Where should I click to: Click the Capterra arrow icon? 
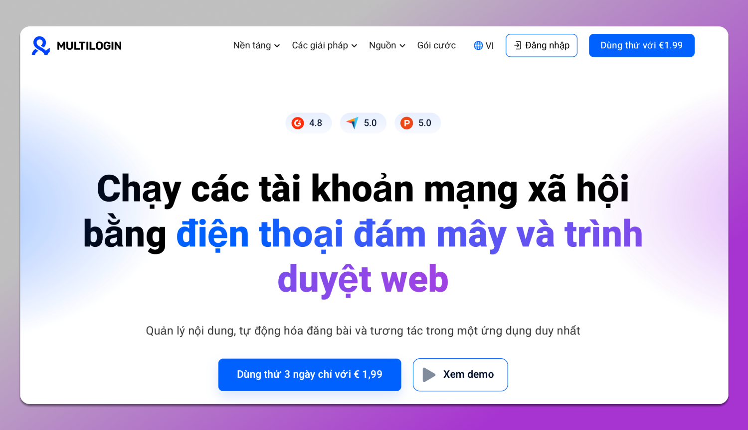[x=352, y=122]
